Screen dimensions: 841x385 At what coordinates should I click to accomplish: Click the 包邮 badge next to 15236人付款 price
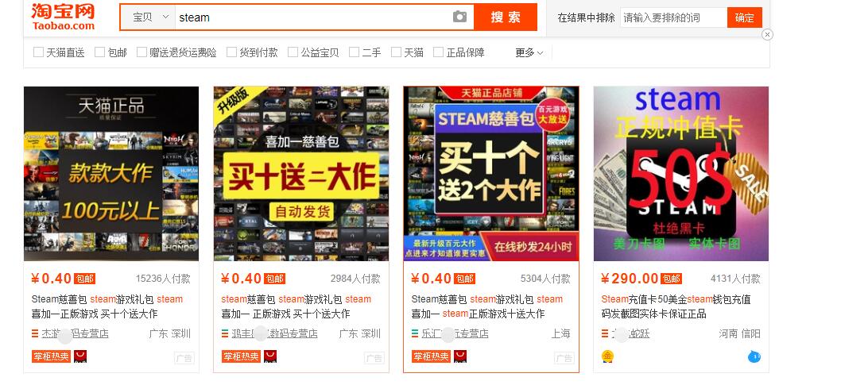[x=84, y=279]
